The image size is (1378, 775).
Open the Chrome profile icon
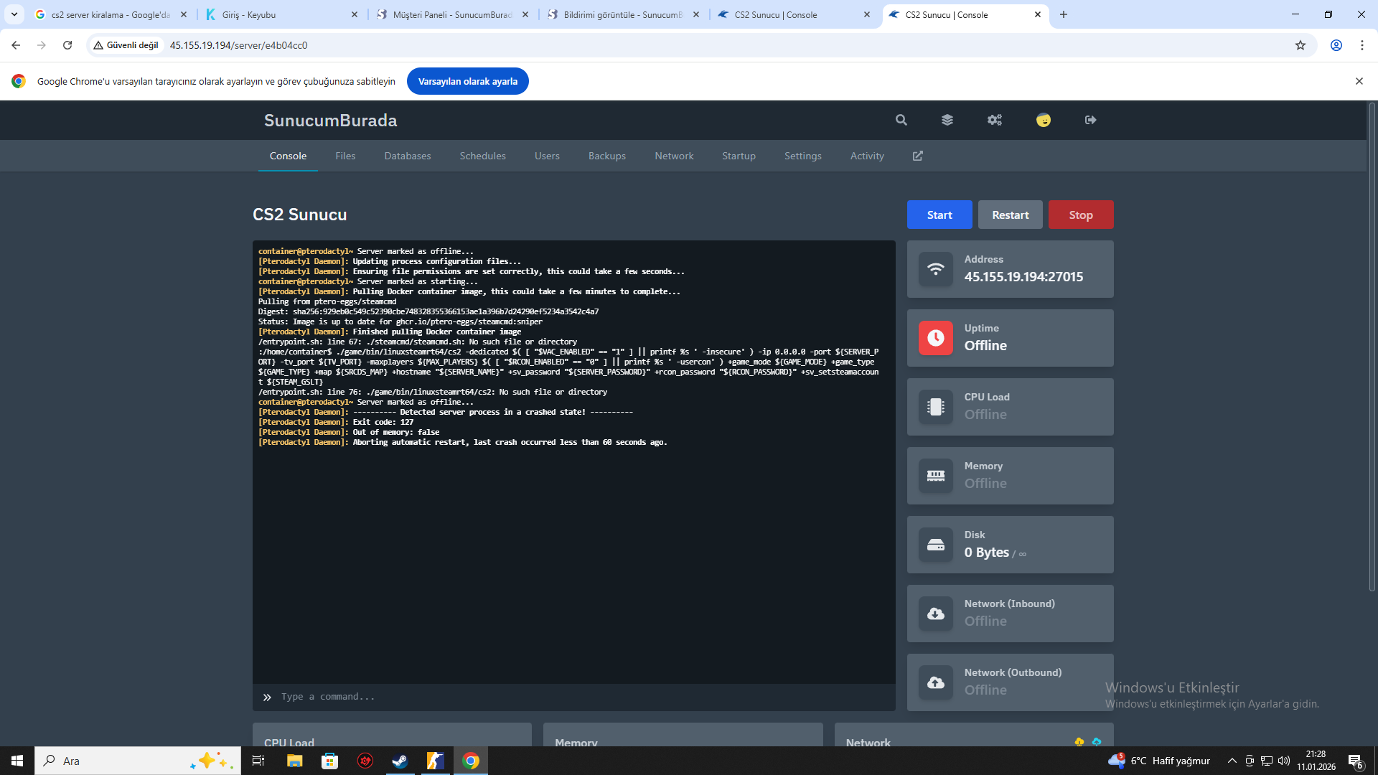click(1336, 45)
